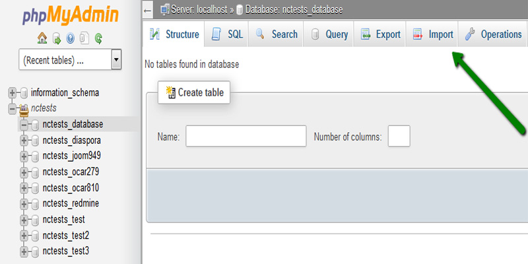
Task: Click the nctests_test3 cylinder icon
Action: click(x=36, y=251)
